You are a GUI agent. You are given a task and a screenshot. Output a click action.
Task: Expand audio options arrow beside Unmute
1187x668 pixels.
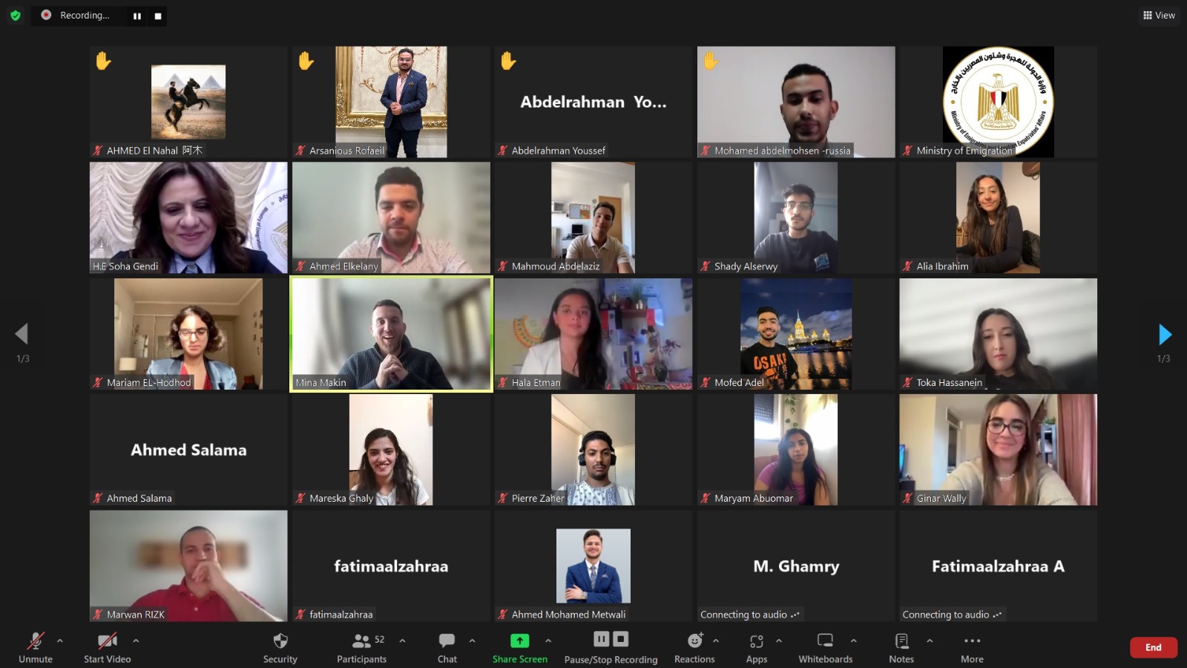pos(60,641)
